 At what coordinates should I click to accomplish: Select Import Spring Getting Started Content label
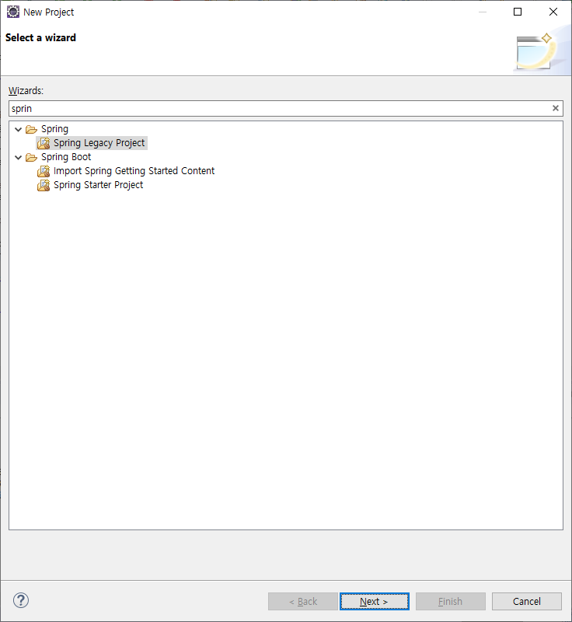click(134, 171)
